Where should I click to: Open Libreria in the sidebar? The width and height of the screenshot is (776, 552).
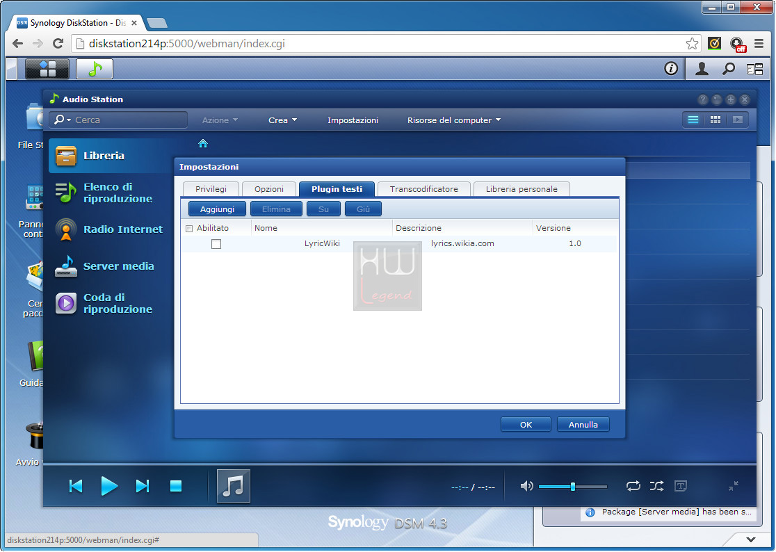coord(111,156)
